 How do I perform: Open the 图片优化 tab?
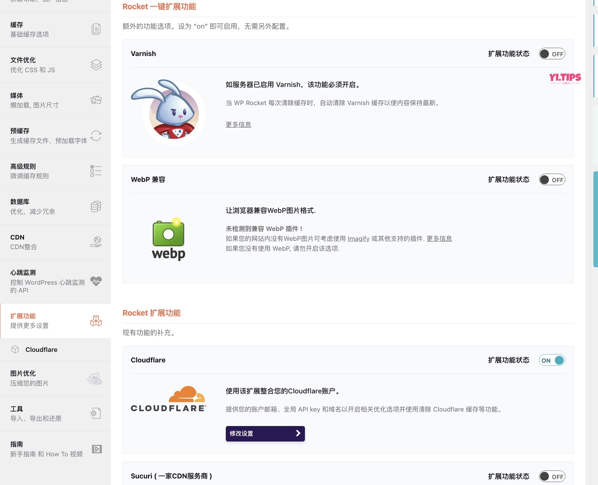55,378
